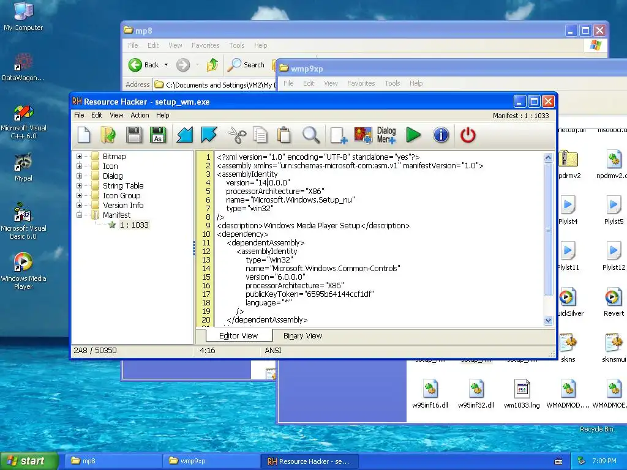
Task: Expand the Version Info tree node
Action: click(79, 205)
